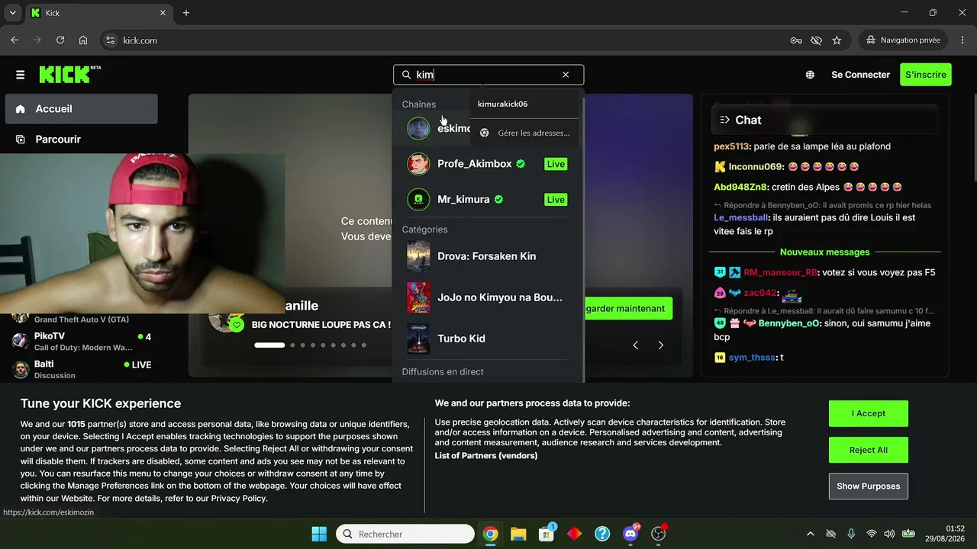Open Parcourir in the sidebar
Screen dimensions: 977x549
point(82,140)
